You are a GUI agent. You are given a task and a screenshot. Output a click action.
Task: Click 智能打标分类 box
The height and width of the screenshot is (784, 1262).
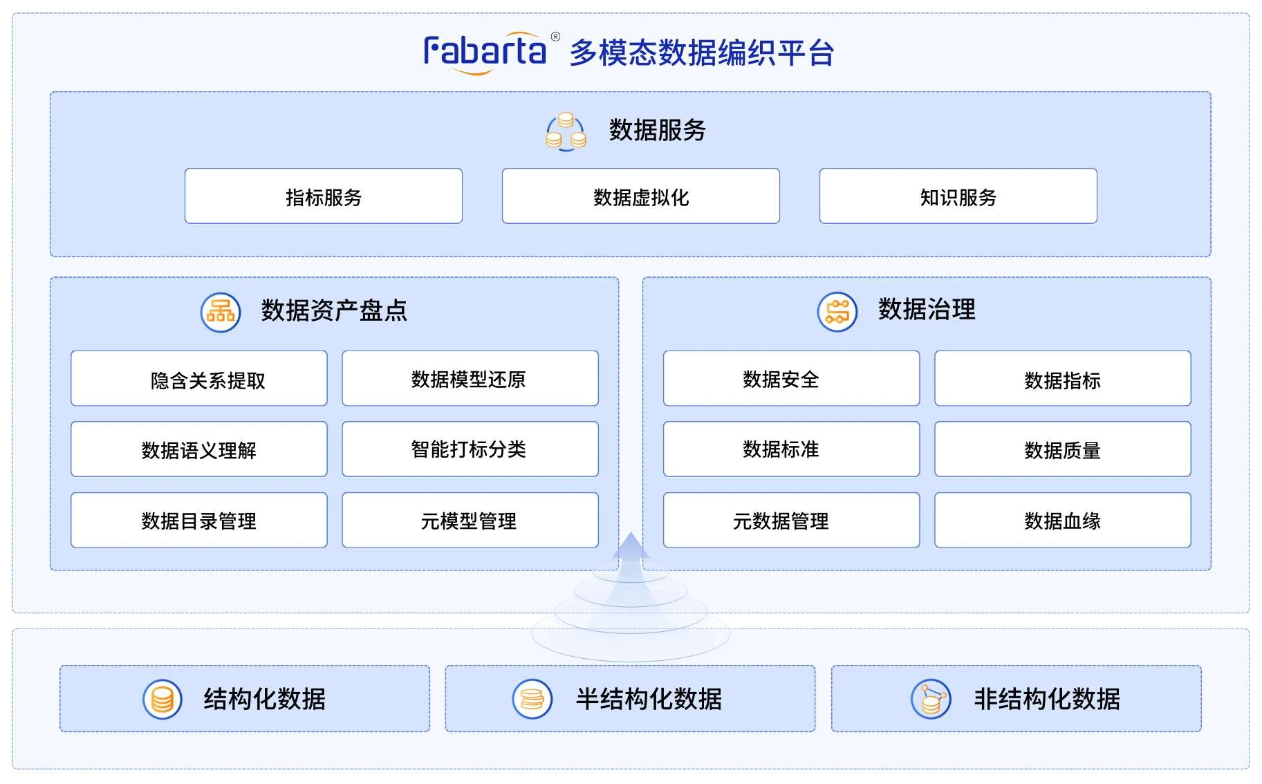point(470,449)
